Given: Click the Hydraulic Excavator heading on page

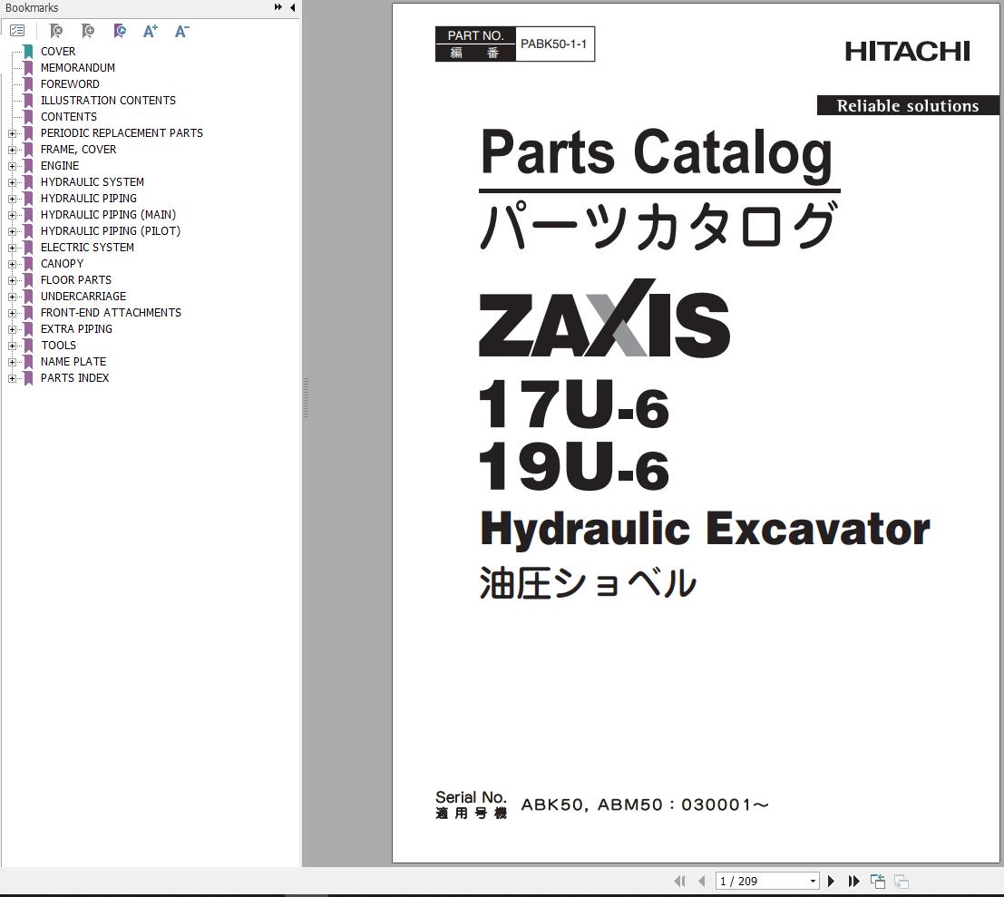Looking at the screenshot, I should 705,529.
